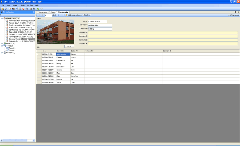Click Print report button
240x146 pixels.
point(234,15)
